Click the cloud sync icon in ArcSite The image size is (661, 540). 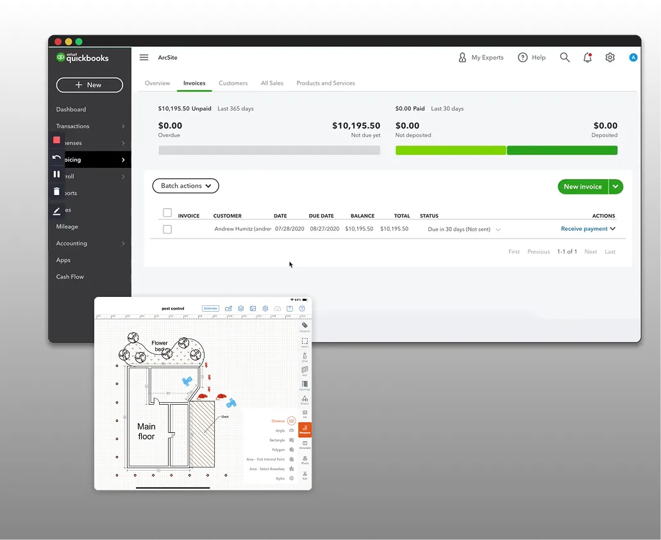click(278, 308)
